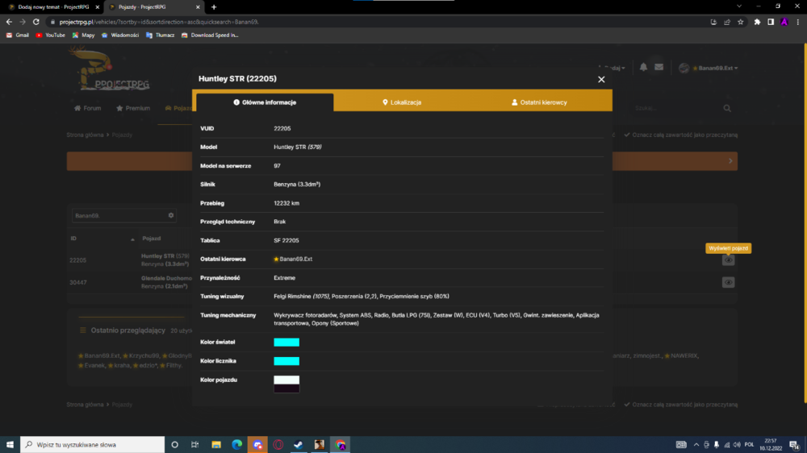Open the browser extensions puzzle icon

[x=757, y=22]
